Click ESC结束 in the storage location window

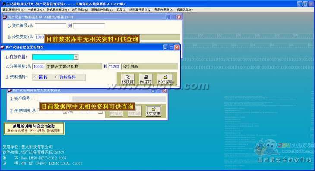tap(165, 79)
